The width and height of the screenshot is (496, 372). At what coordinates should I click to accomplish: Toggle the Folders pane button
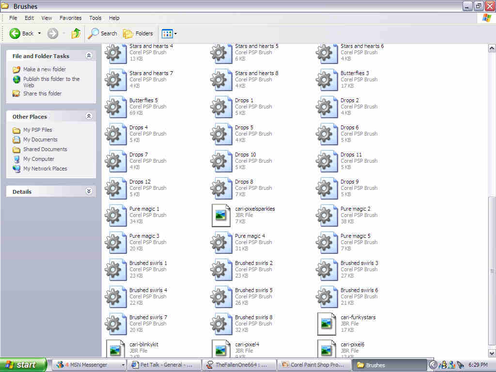pyautogui.click(x=138, y=33)
